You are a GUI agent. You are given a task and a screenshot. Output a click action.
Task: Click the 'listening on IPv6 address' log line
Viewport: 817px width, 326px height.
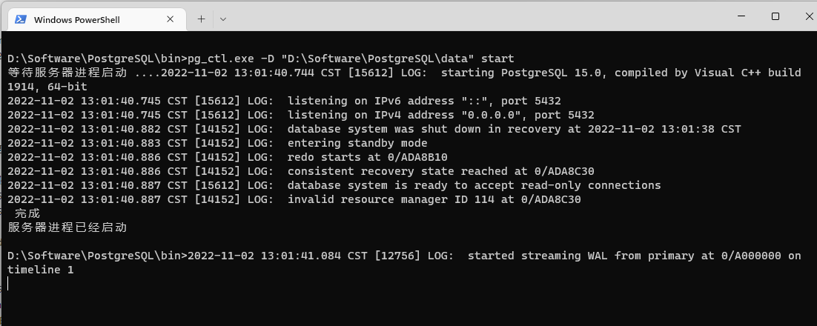click(284, 101)
